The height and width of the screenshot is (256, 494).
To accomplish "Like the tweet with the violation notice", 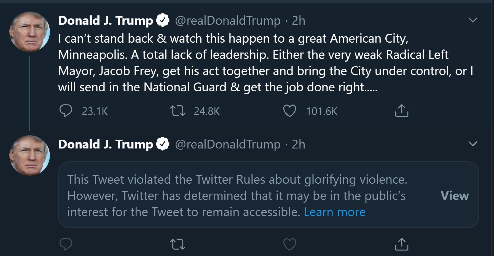I will click(x=290, y=243).
